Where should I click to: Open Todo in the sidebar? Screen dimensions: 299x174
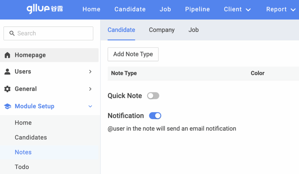[22, 167]
